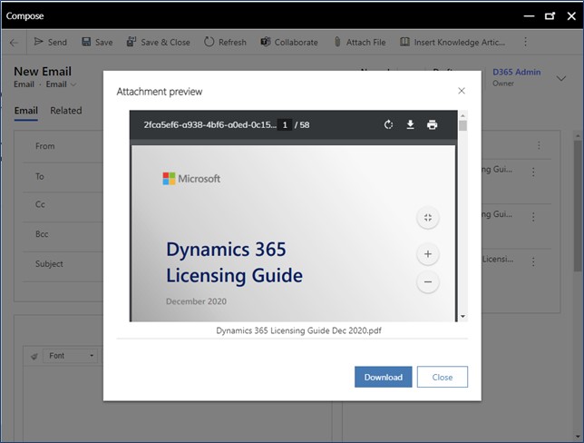Refresh the email form
Viewport: 584px width, 443px height.
click(225, 42)
